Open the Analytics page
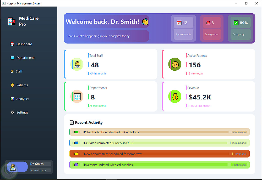 23,99
